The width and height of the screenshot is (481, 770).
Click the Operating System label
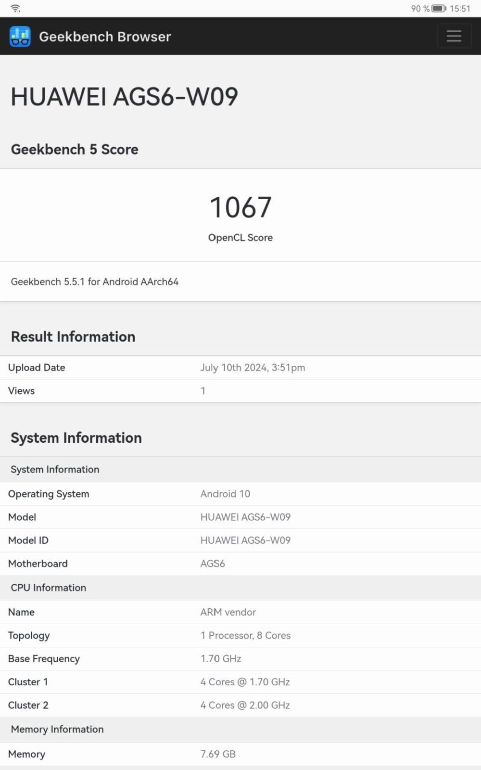[x=49, y=494]
